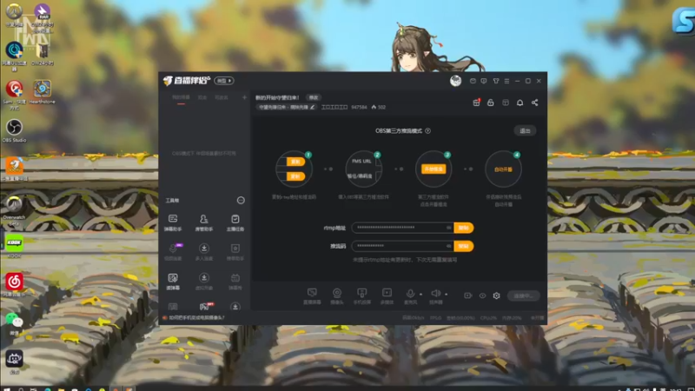
Task: Open the gift box icon with red badge
Action: coord(476,103)
